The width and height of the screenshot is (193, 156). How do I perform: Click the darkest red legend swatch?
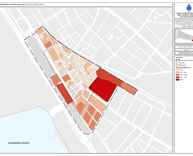coord(177,80)
